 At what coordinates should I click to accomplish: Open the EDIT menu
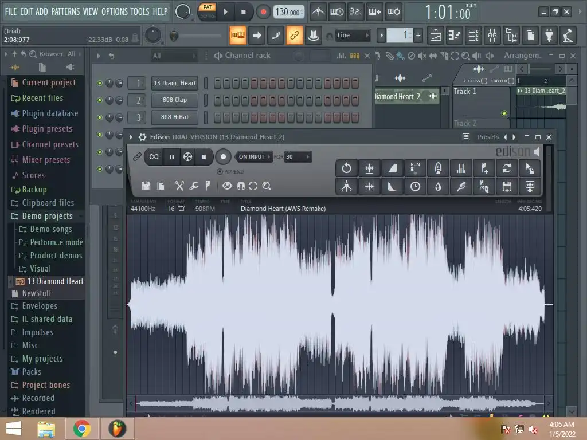(26, 11)
